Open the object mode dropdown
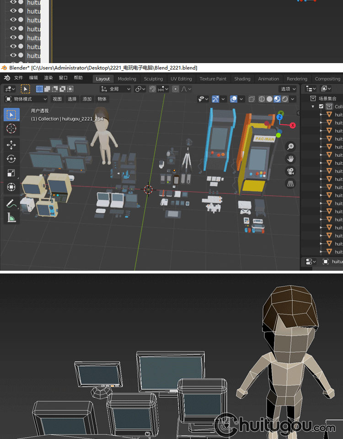 (x=26, y=99)
